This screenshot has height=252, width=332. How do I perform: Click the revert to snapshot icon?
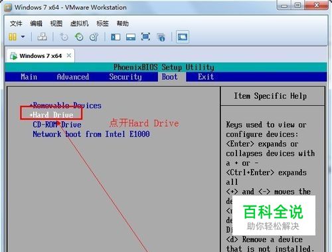point(79,37)
